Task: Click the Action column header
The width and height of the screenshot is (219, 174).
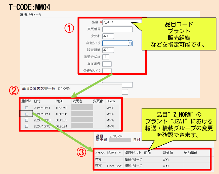Action: point(100,153)
